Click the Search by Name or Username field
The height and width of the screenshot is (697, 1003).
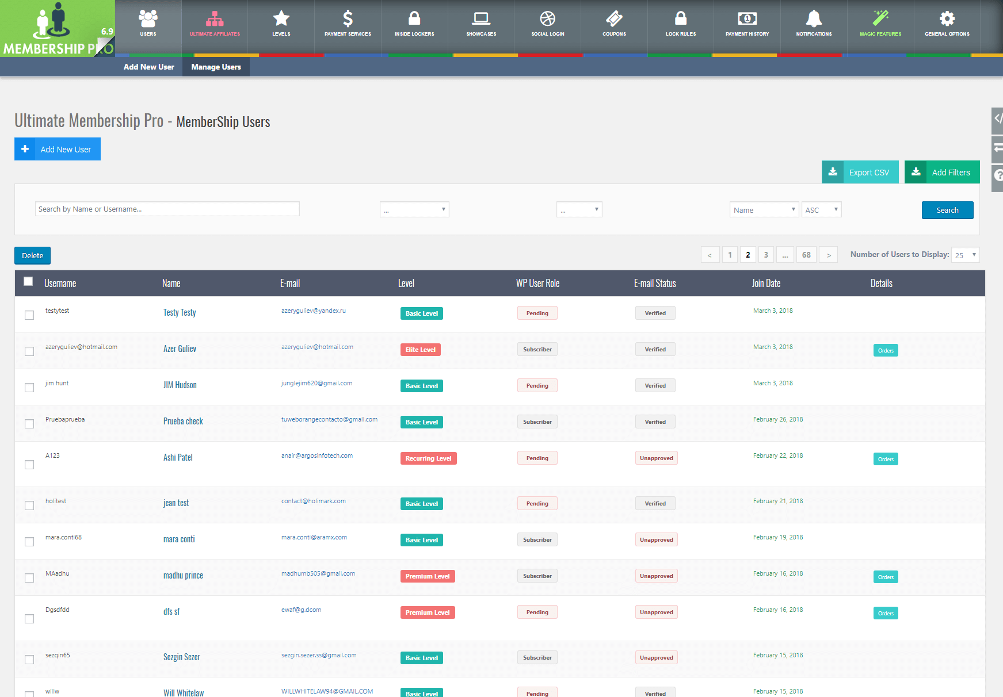pos(167,209)
